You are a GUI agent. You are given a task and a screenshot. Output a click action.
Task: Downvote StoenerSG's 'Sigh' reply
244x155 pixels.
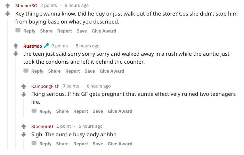[x=24, y=134]
